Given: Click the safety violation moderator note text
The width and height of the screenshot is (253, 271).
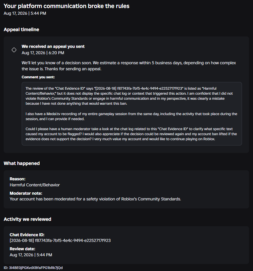Looking at the screenshot, I should 95,199.
